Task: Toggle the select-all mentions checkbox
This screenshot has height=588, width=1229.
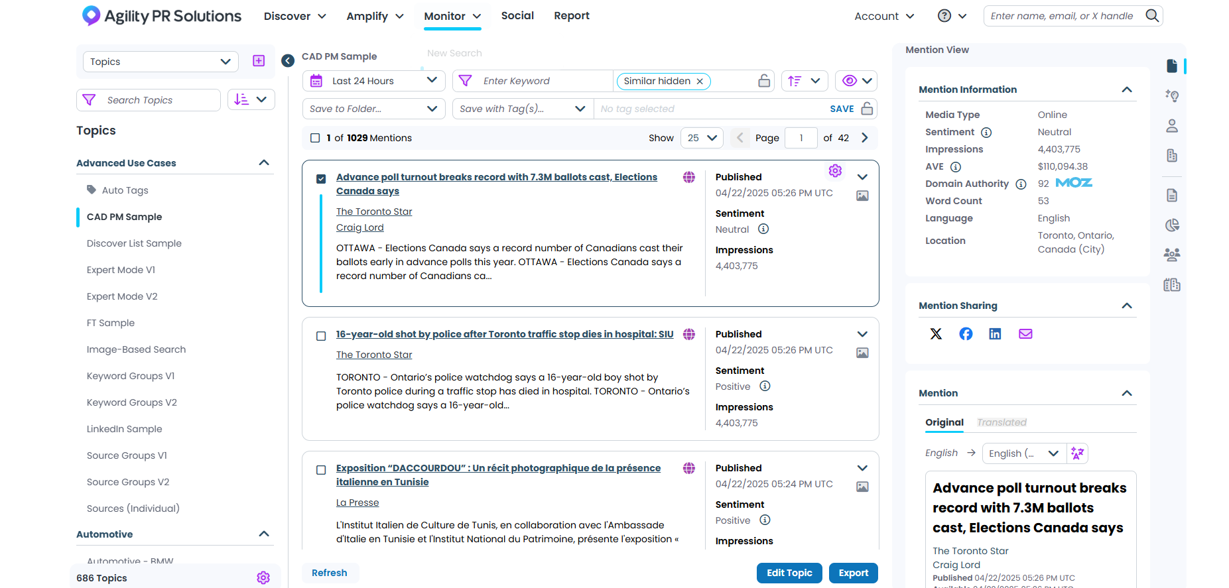Action: [x=315, y=138]
